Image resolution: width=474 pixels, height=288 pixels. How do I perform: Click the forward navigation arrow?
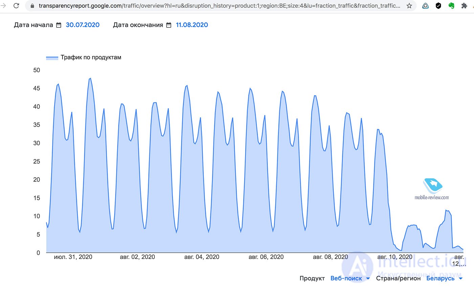pyautogui.click(x=3, y=6)
